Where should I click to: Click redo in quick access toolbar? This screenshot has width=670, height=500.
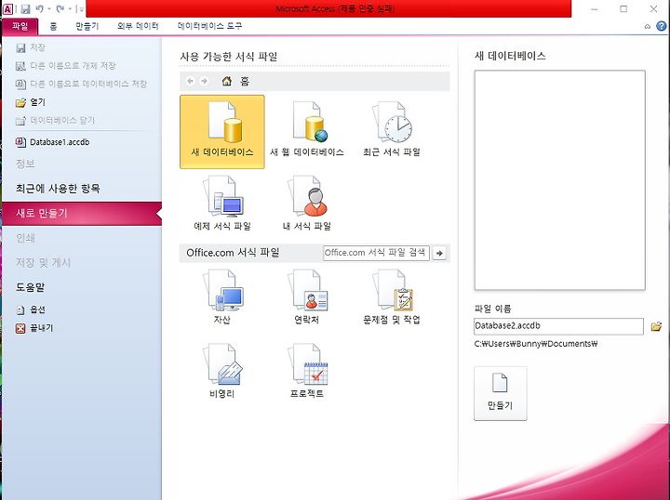[x=60, y=8]
